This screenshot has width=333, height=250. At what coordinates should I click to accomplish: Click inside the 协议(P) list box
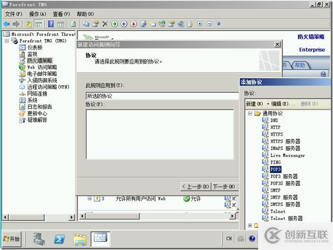point(160,134)
